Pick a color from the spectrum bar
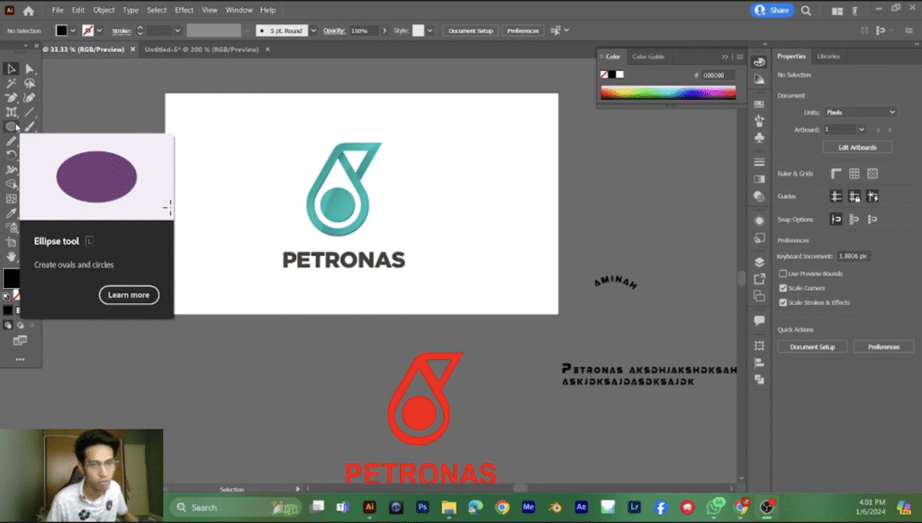Viewport: 922px width, 523px height. click(x=668, y=92)
